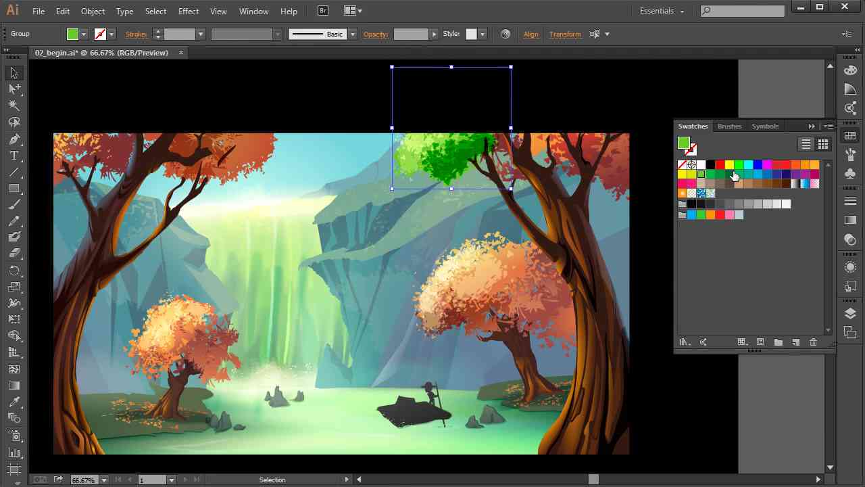
Task: Select the Rectangle tool
Action: pos(14,188)
